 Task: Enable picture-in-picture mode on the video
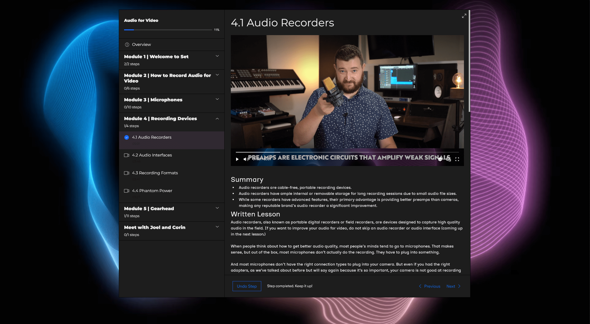click(449, 159)
